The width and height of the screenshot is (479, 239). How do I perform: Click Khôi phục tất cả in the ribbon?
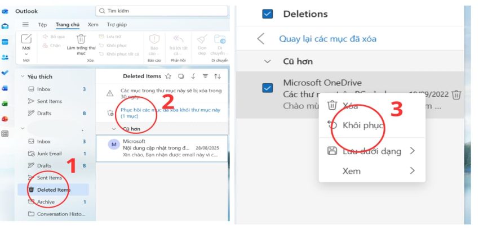[x=119, y=54]
